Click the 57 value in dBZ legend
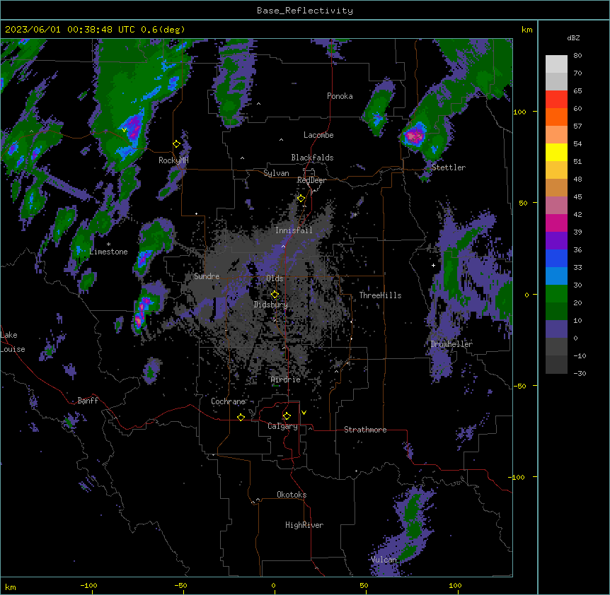 coord(577,126)
